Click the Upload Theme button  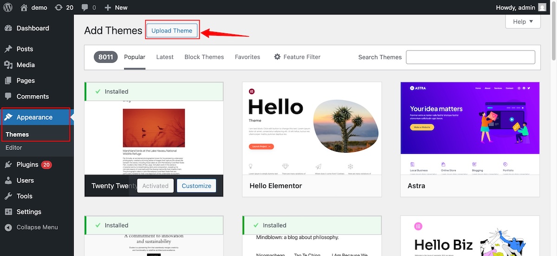point(172,31)
